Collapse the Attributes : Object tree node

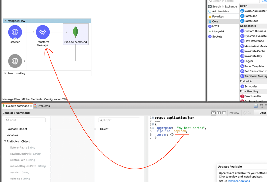pyautogui.click(x=5, y=141)
